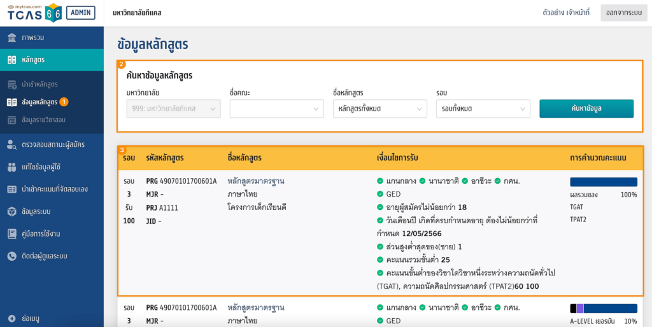Viewport: 652px width, 327px height.
Task: Click the green check beside GED in first row
Action: click(380, 194)
